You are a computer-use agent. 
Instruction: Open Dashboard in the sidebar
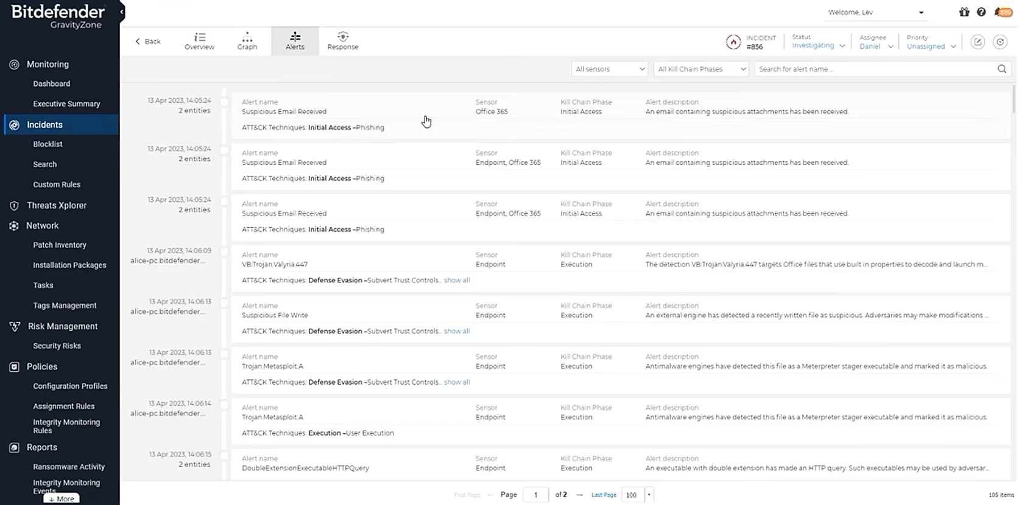[x=52, y=84]
